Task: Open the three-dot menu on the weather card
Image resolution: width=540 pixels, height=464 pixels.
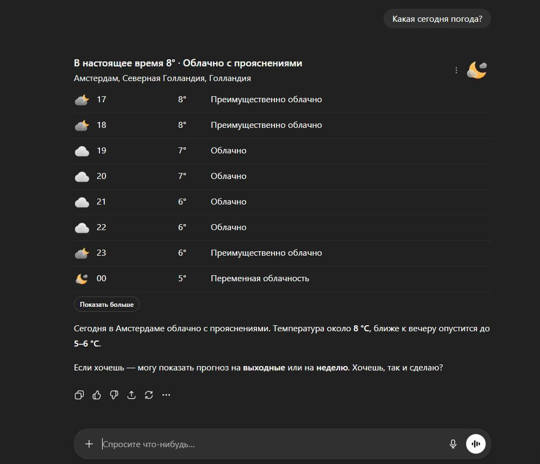Action: [455, 70]
